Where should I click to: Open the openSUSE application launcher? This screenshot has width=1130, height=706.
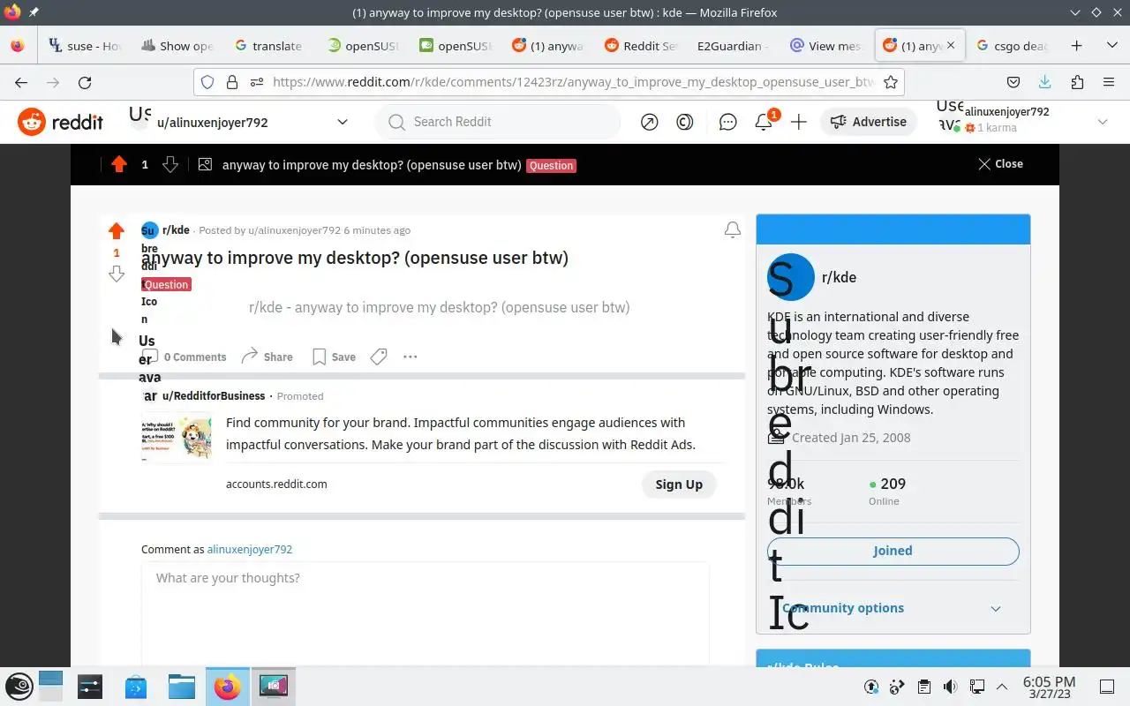click(19, 687)
